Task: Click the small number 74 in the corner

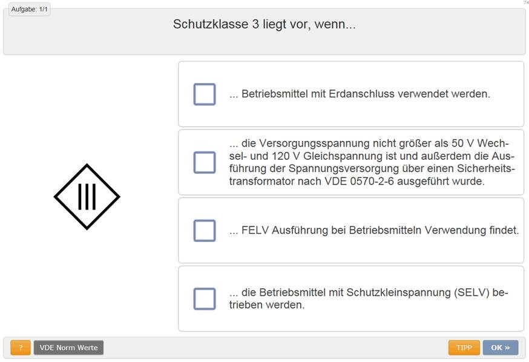Action: pyautogui.click(x=525, y=3)
